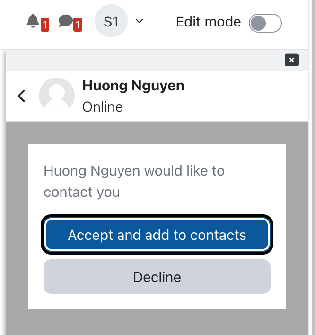Close the messaging drawer with X
The width and height of the screenshot is (315, 335).
[x=292, y=60]
